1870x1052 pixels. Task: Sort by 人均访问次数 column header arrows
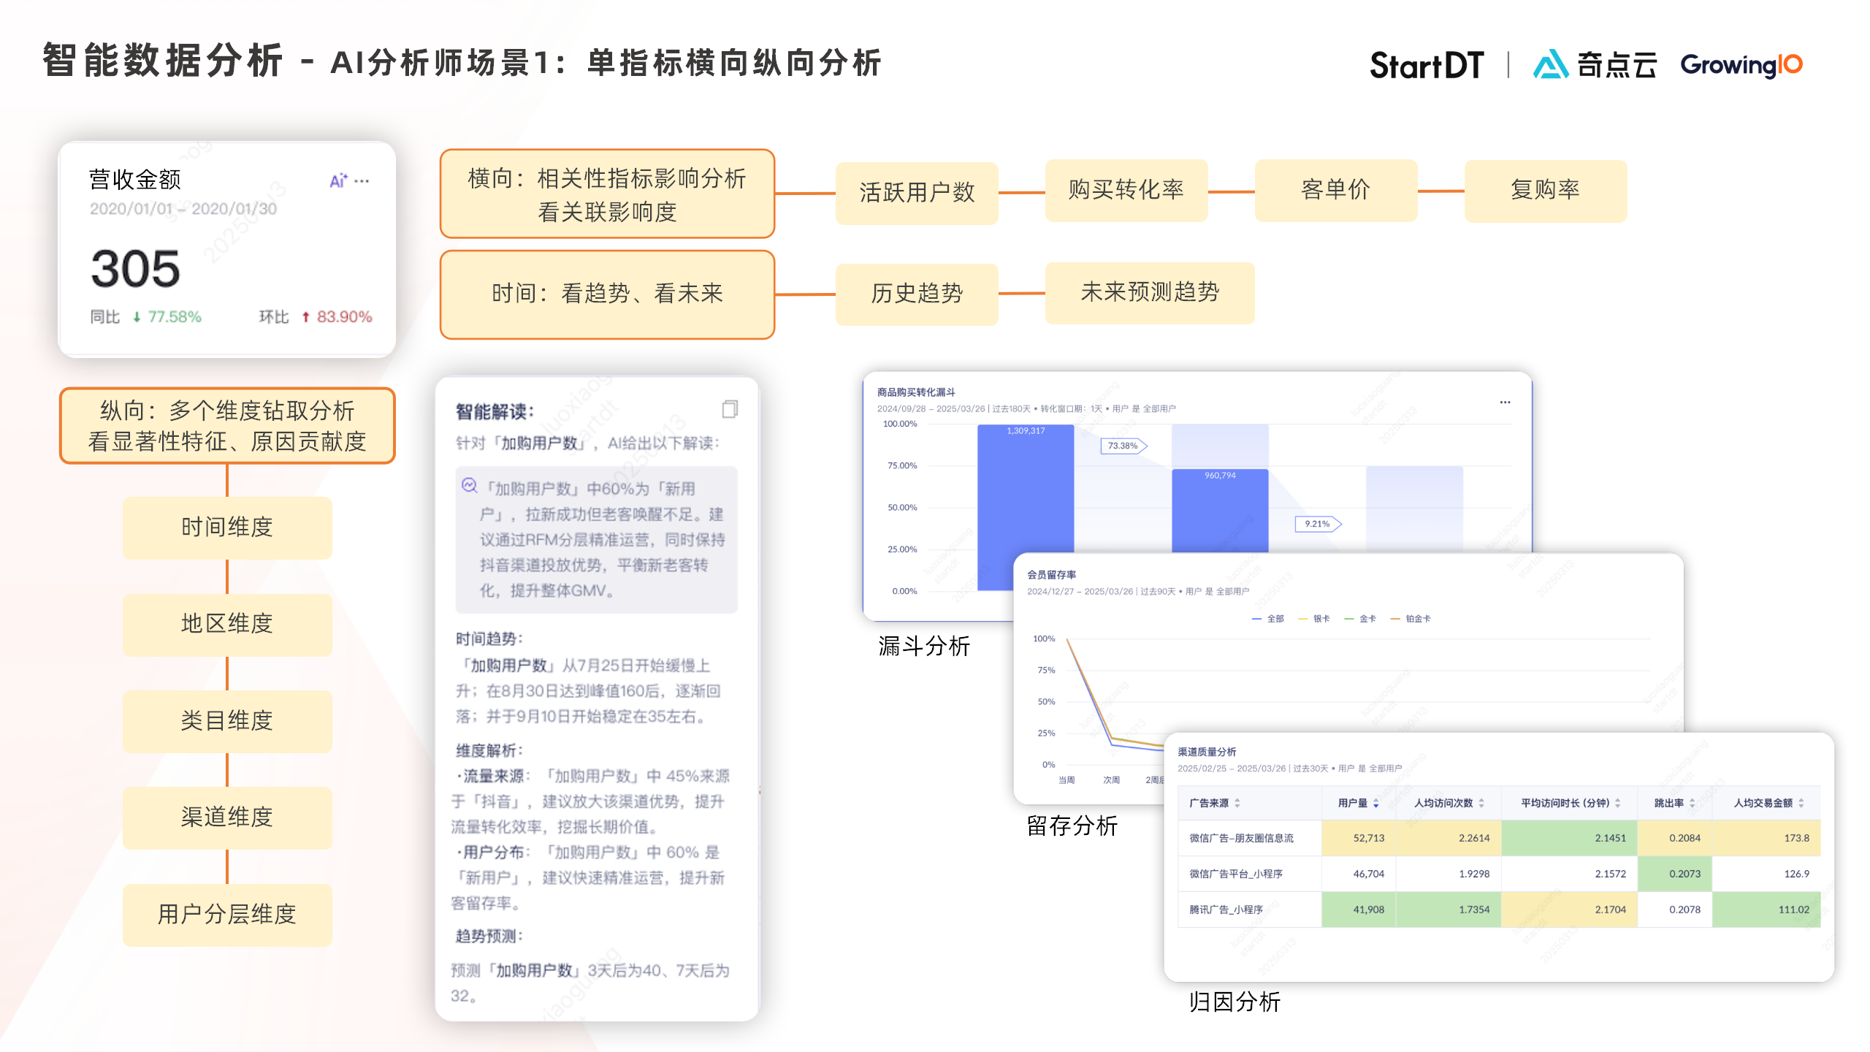pyautogui.click(x=1481, y=803)
